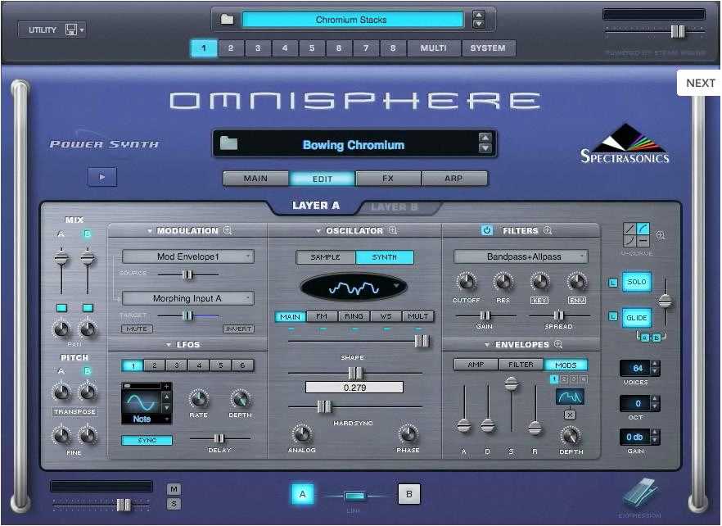Viewport: 722px width, 526px height.
Task: Select the velocity curve preset grid
Action: pos(636,234)
